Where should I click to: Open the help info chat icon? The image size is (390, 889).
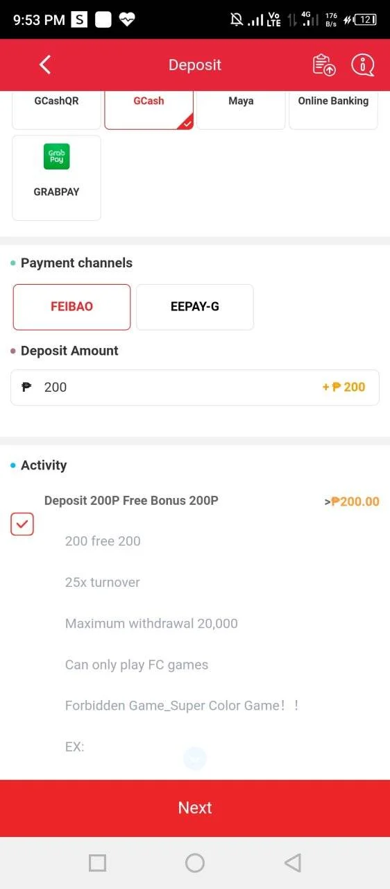click(362, 65)
